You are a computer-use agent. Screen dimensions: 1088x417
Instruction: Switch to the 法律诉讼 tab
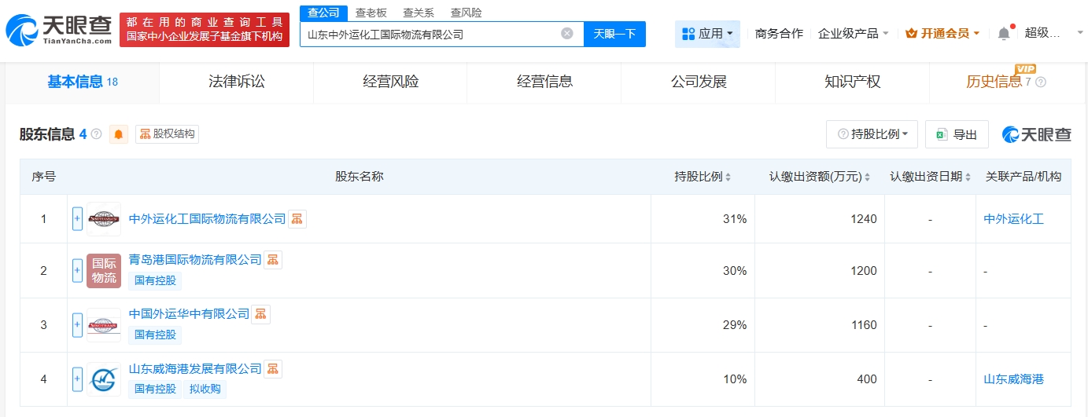236,82
